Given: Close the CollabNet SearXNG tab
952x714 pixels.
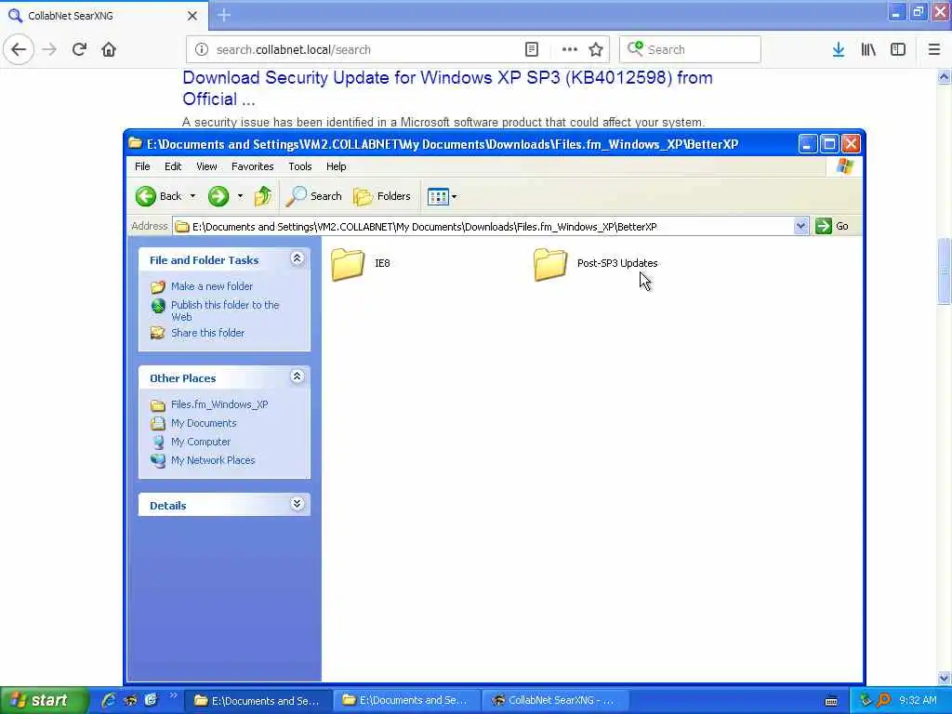Looking at the screenshot, I should (192, 16).
